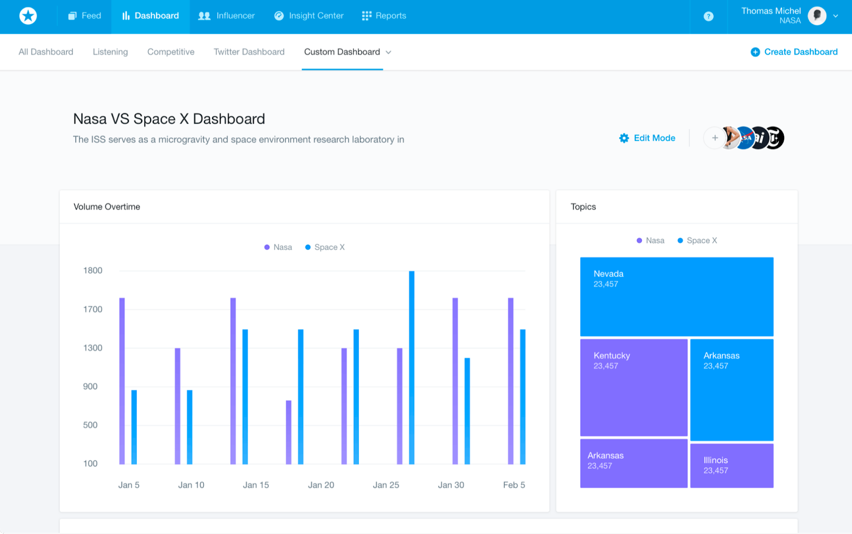Click the Volume Overtime panel title
This screenshot has width=852, height=534.
pyautogui.click(x=107, y=207)
